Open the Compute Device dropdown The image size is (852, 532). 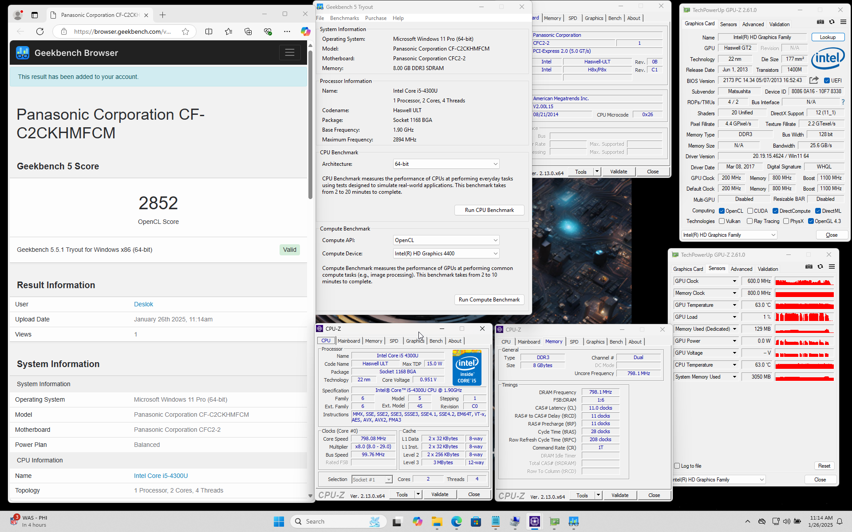click(446, 254)
